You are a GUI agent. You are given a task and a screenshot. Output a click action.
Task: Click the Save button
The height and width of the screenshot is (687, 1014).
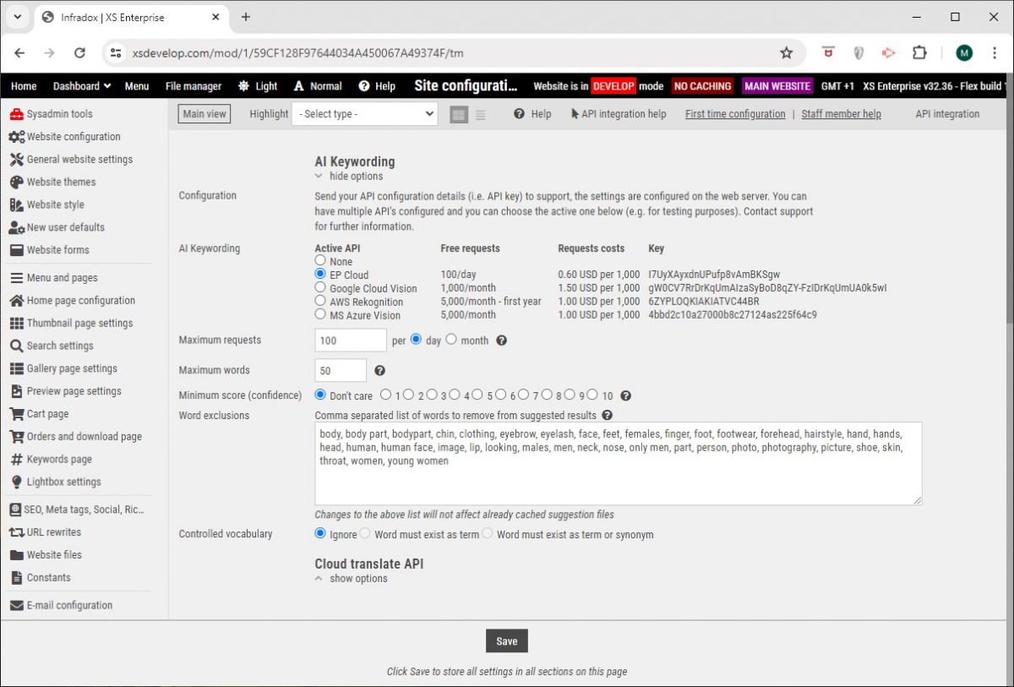(506, 641)
